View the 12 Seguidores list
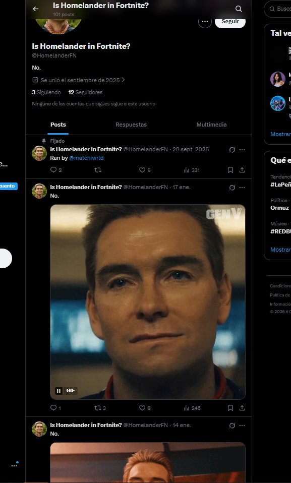The width and height of the screenshot is (291, 483). click(x=85, y=92)
